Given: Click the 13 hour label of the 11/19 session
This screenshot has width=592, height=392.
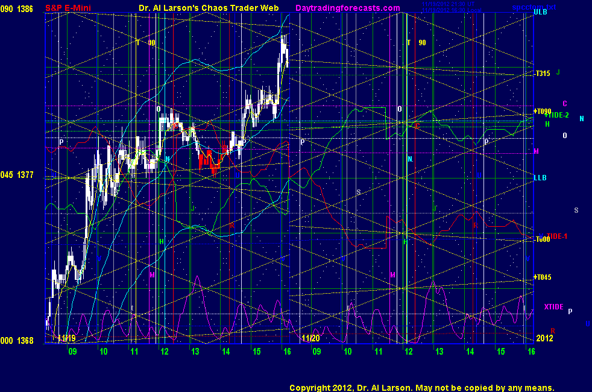Looking at the screenshot, I should (195, 352).
